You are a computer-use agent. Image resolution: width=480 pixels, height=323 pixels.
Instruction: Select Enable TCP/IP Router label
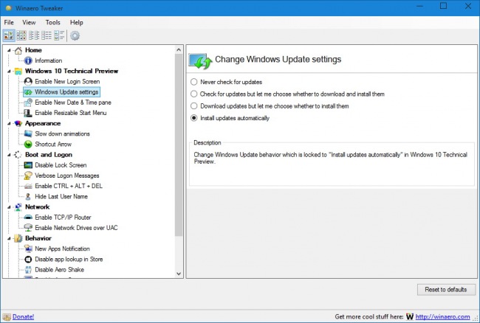[63, 218]
